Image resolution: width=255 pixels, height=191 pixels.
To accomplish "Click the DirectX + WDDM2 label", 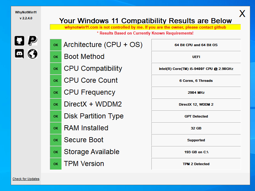I will click(93, 104).
